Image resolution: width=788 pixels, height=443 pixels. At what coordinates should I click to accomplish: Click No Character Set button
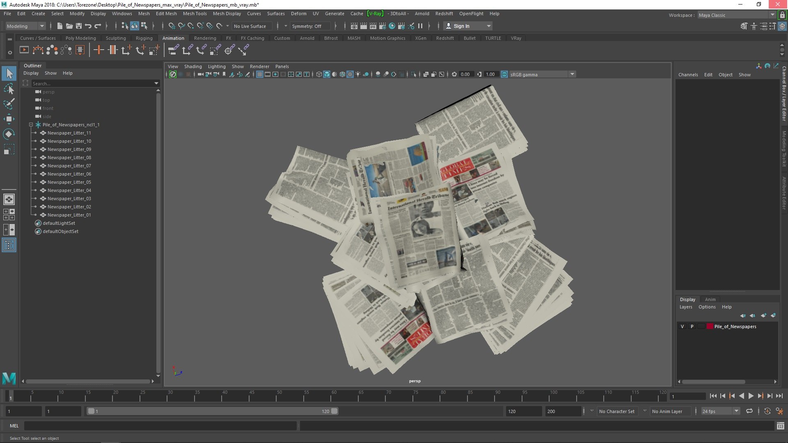(616, 411)
